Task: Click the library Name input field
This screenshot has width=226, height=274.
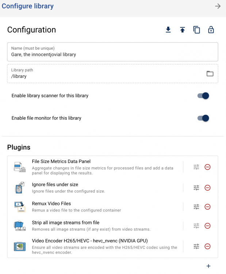Action: 113,52
